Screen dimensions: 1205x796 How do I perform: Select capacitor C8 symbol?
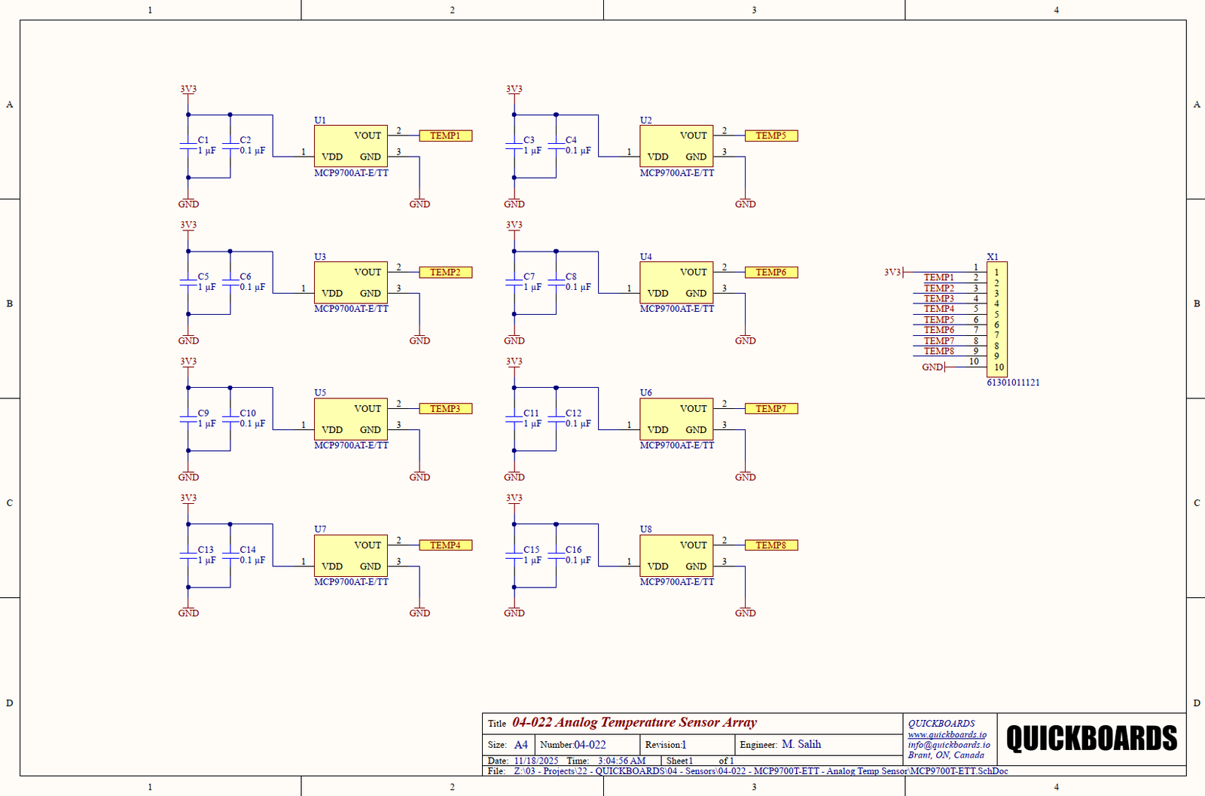556,282
